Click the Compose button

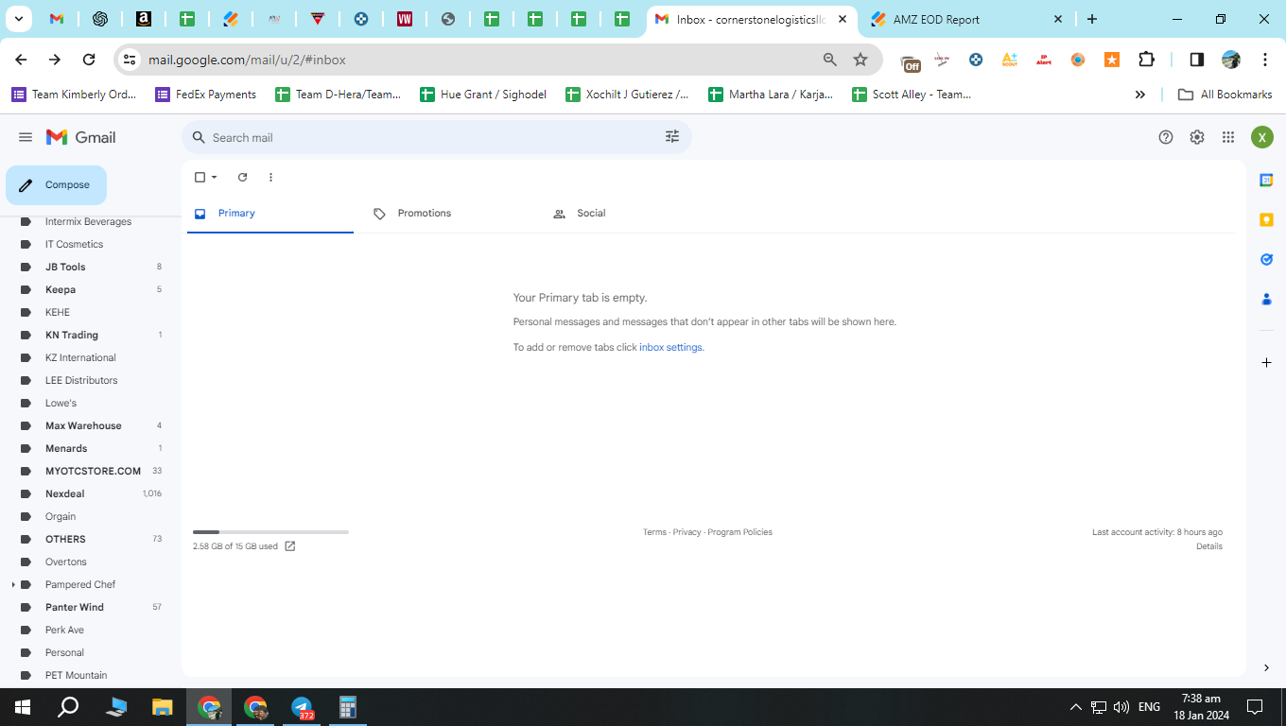[56, 185]
